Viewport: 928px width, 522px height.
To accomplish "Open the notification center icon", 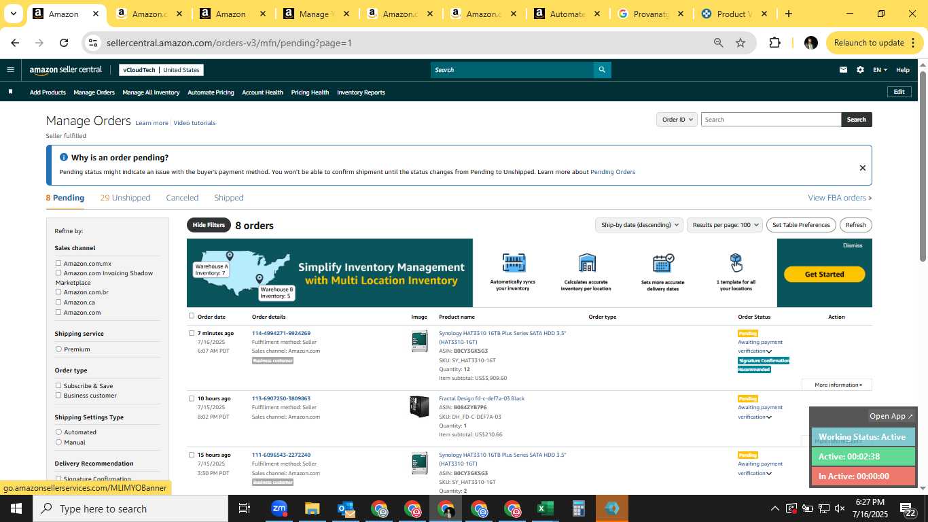I will pos(908,508).
